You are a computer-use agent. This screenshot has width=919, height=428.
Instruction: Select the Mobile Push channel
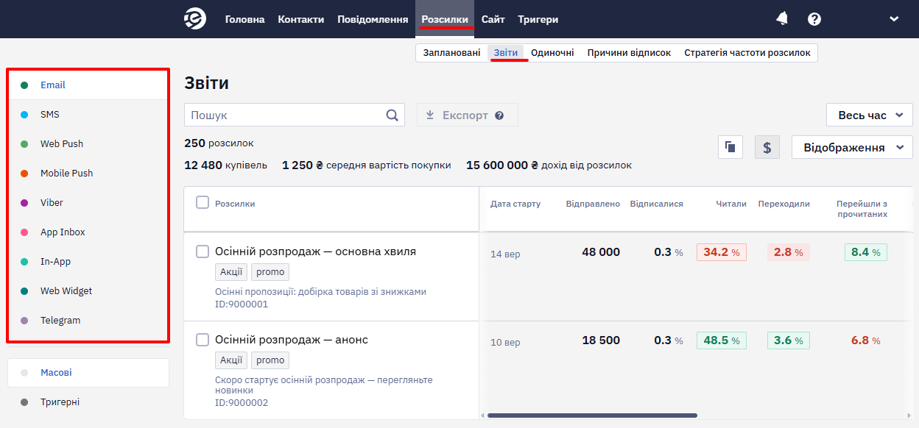(x=88, y=174)
